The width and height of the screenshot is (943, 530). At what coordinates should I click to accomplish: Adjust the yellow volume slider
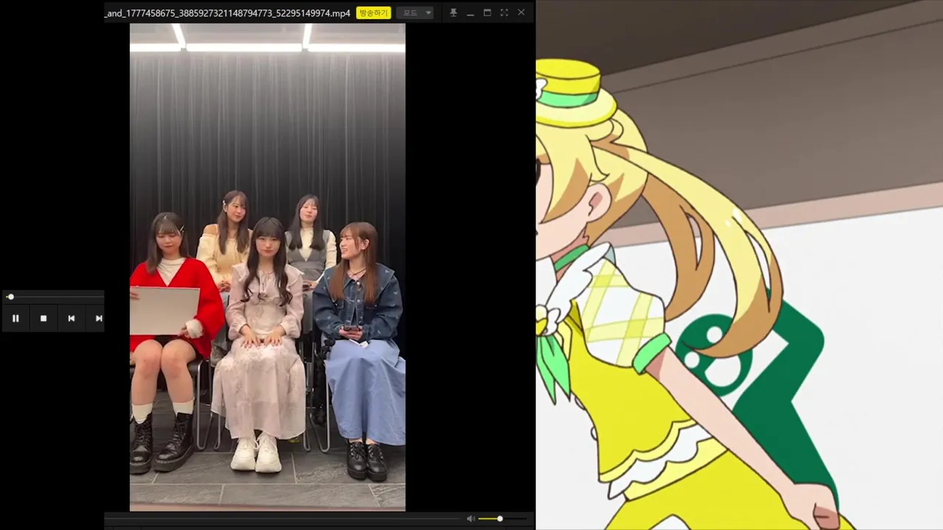(503, 519)
